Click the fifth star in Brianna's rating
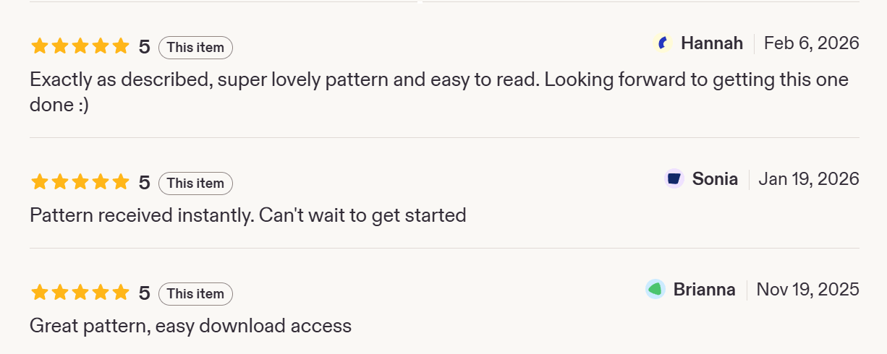The image size is (887, 354). 121,293
